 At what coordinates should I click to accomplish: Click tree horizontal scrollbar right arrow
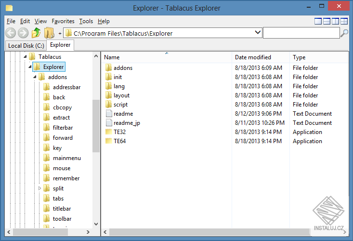[88, 232]
